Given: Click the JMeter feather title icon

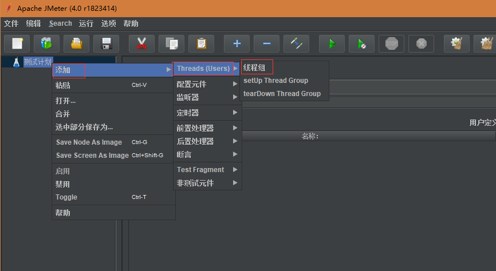Looking at the screenshot, I should tap(9, 8).
